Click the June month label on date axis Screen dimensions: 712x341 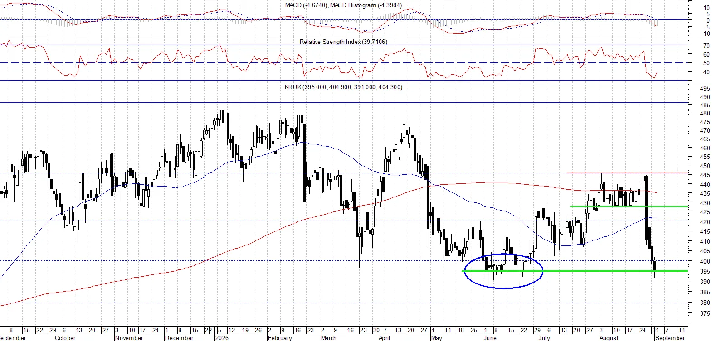[490, 338]
